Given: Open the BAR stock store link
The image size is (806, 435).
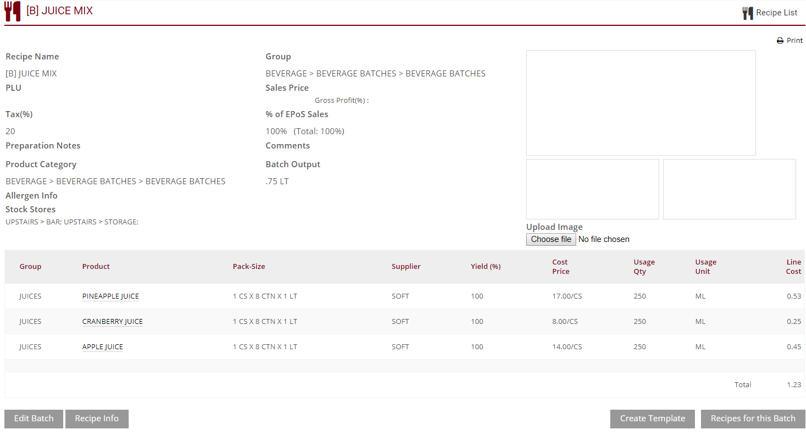Looking at the screenshot, I should tap(53, 222).
